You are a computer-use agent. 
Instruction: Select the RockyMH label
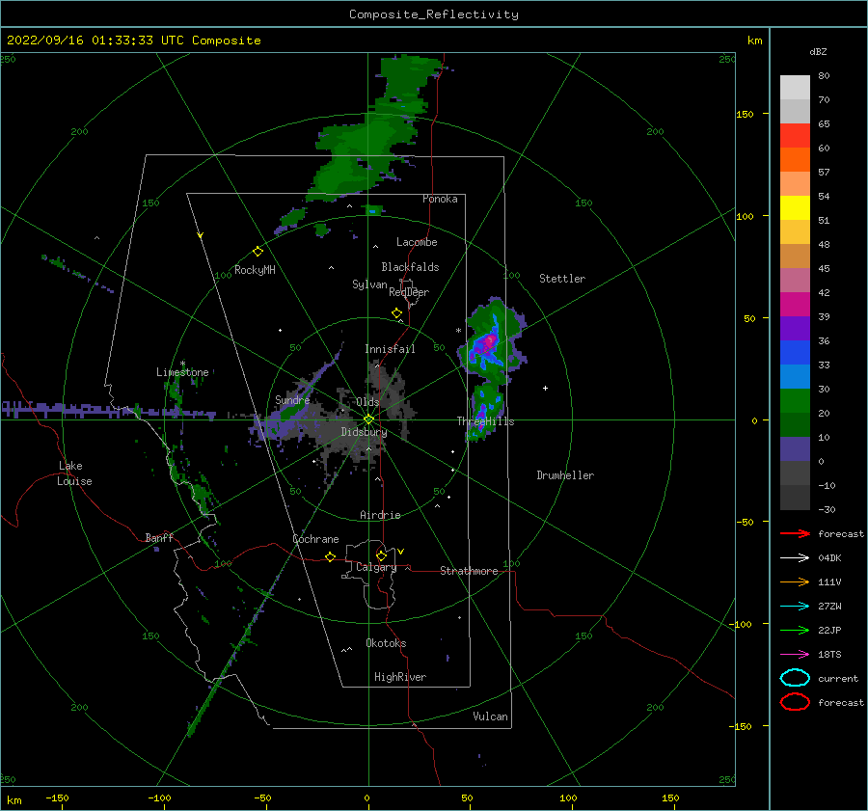255,270
